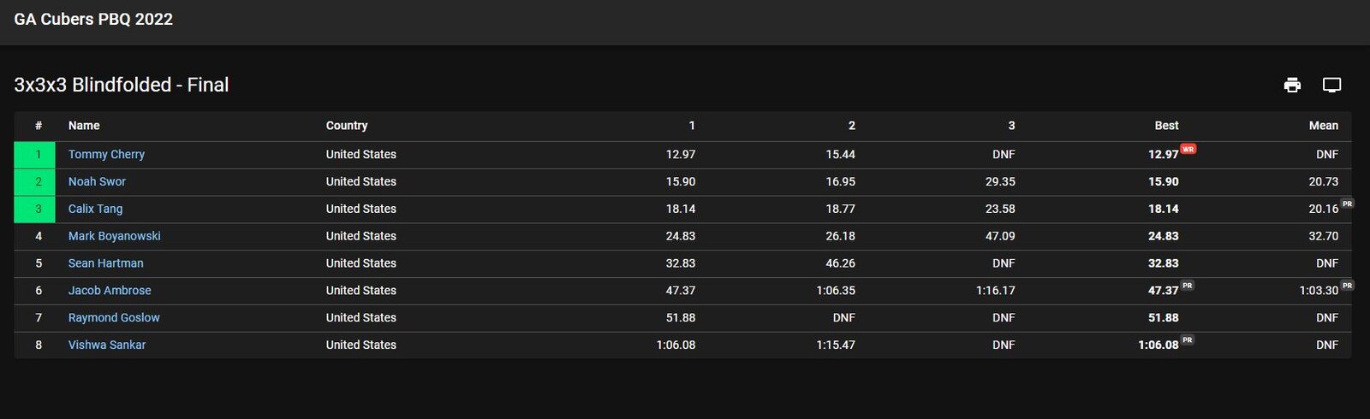The image size is (1370, 419).
Task: Open Noah Swor's results link
Action: (x=97, y=182)
